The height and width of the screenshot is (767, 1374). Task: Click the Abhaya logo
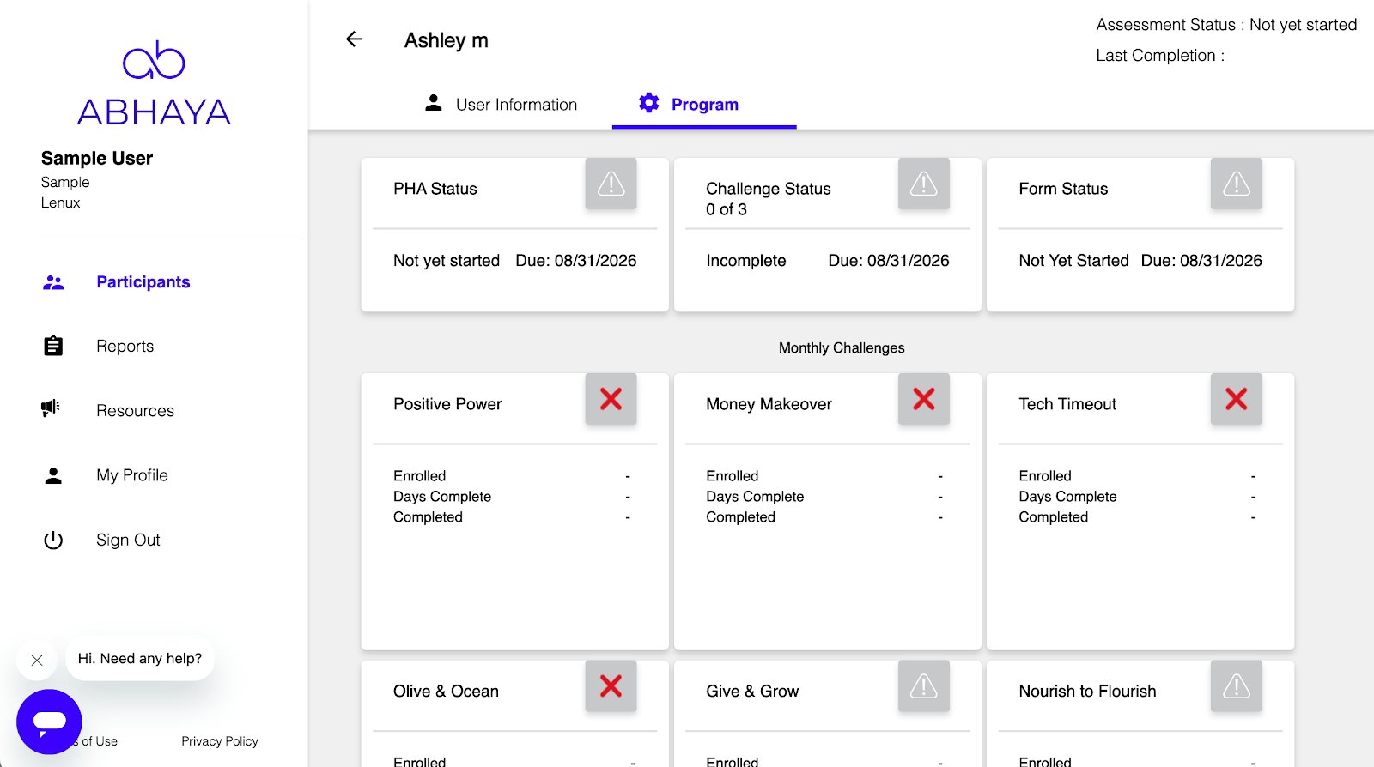(154, 83)
